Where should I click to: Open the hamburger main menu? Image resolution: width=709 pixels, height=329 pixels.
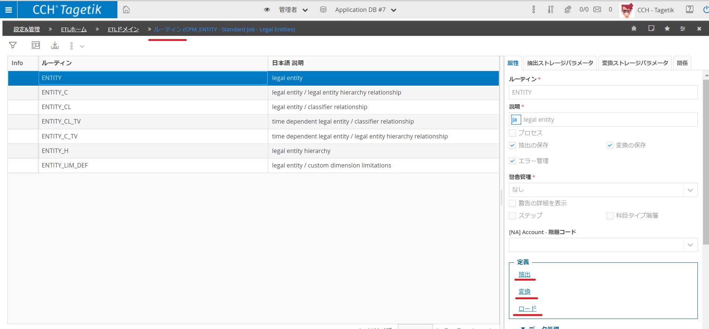pos(8,10)
